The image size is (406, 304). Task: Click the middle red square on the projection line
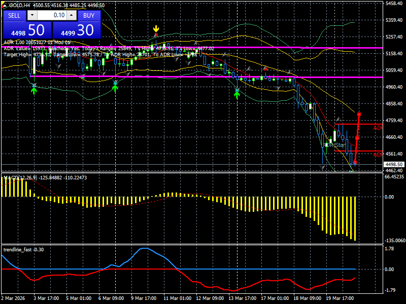pos(357,138)
